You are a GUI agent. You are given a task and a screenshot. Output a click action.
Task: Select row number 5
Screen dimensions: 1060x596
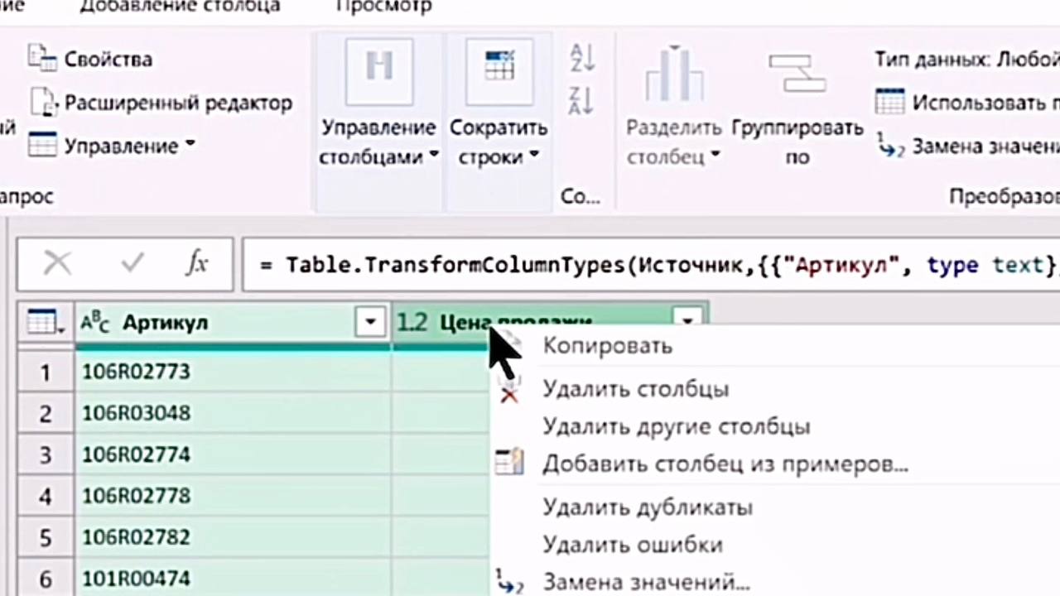pyautogui.click(x=46, y=537)
